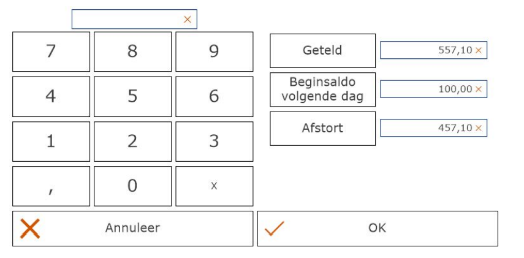Select the Geteld button

point(322,51)
